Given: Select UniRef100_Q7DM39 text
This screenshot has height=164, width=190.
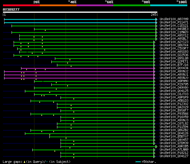Looking at the screenshot, I should coord(174,143).
